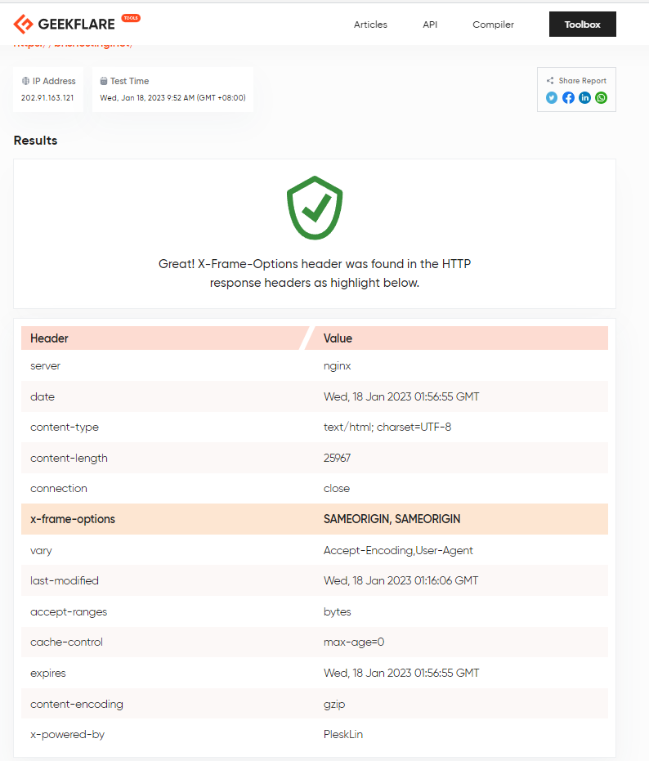Share report via Facebook icon
The height and width of the screenshot is (761, 649).
tap(568, 97)
